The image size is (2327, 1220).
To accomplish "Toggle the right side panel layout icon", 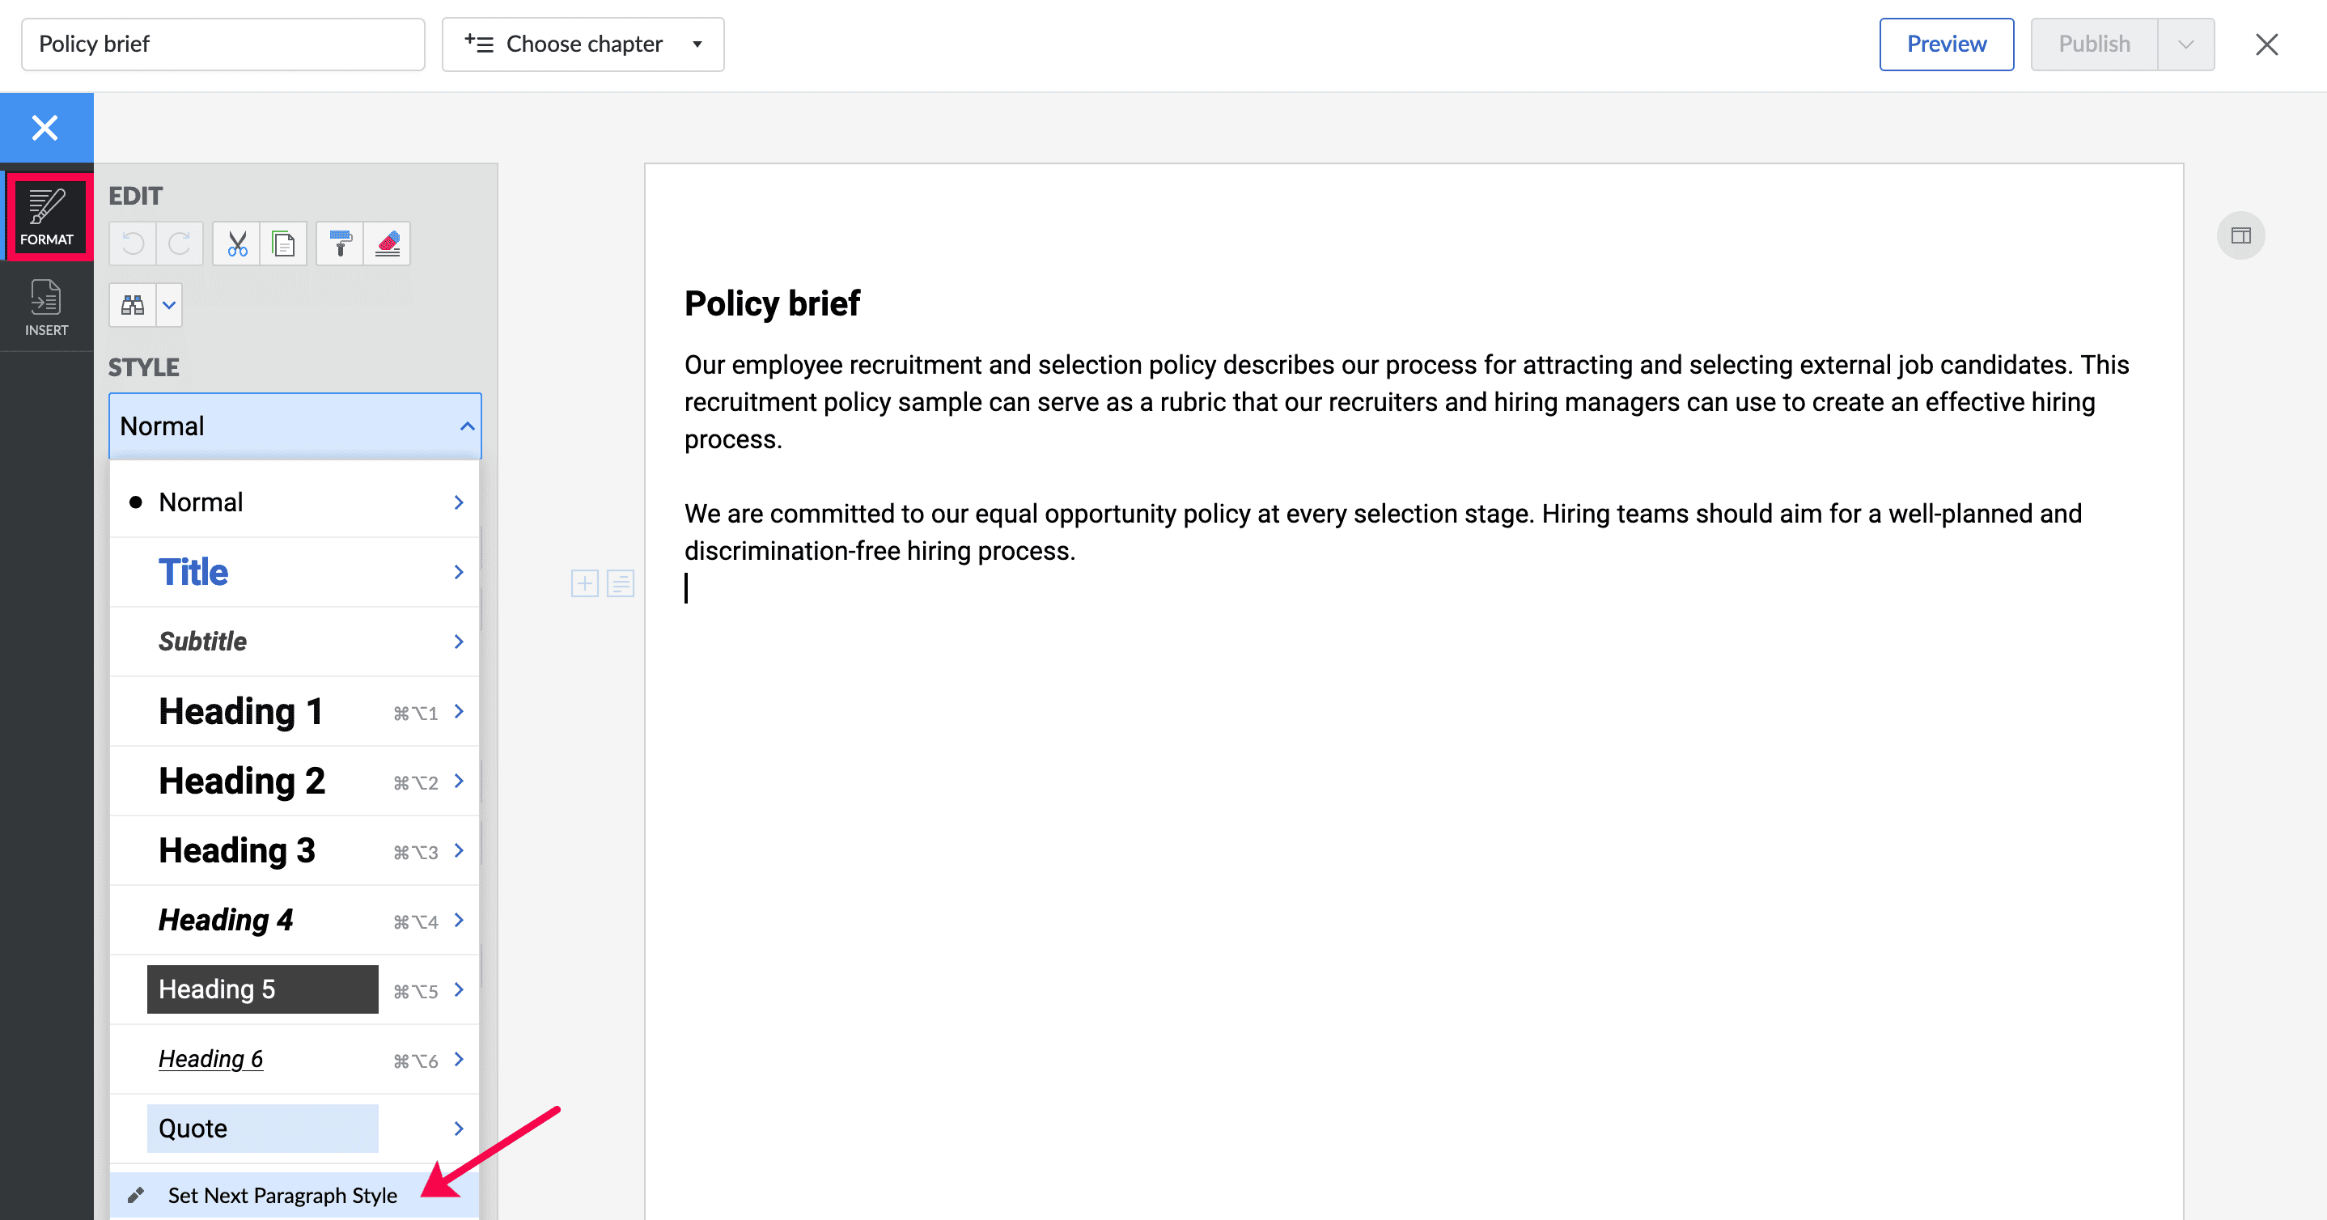I will click(x=2240, y=235).
